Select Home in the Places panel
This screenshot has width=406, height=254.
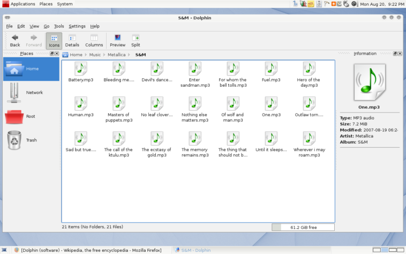[x=31, y=69]
